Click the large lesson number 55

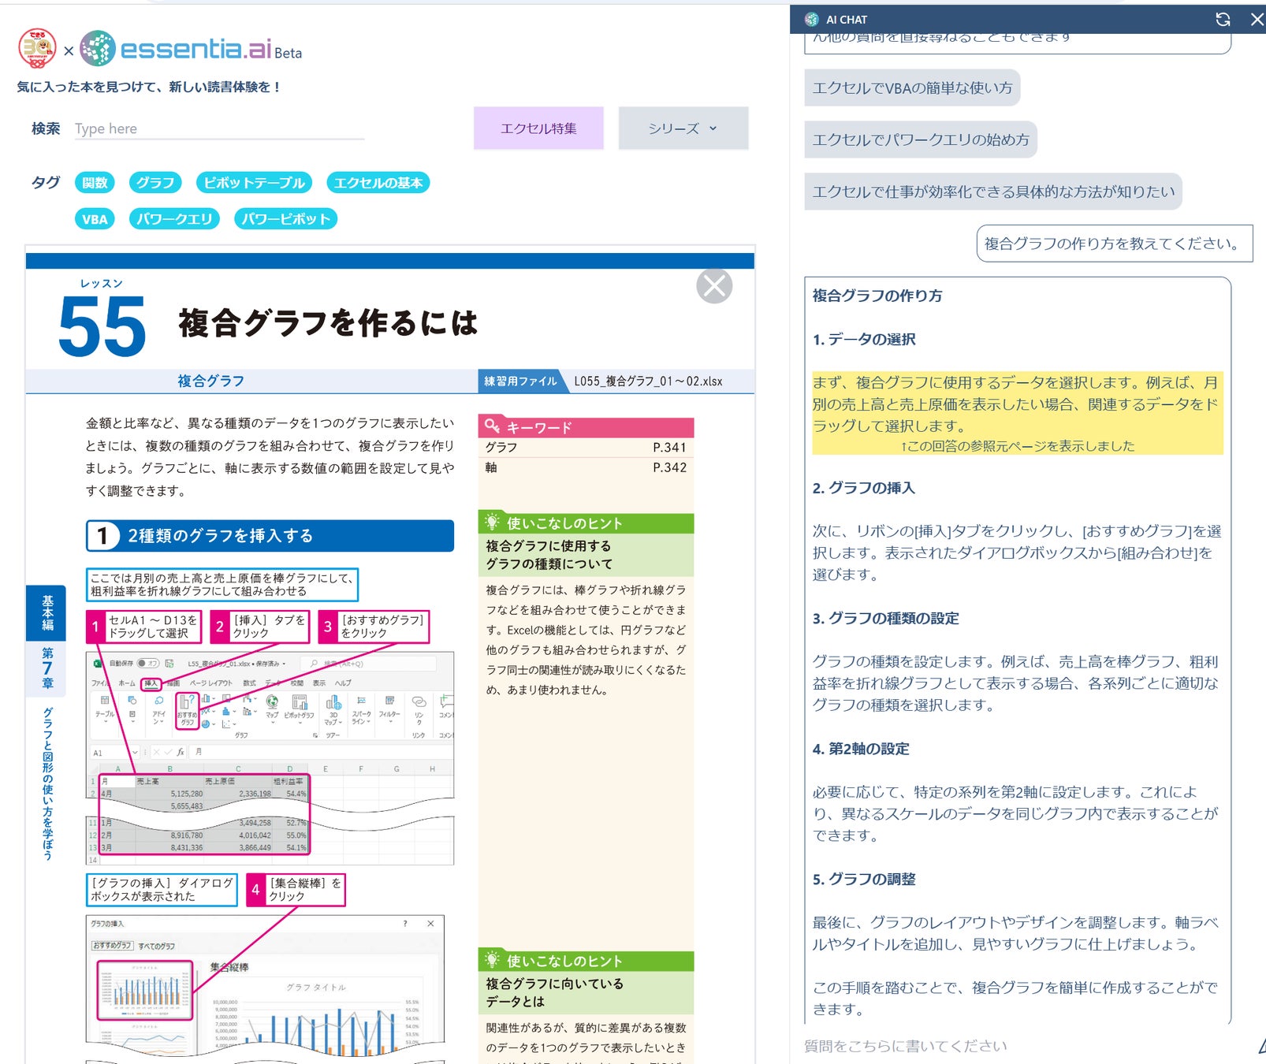(x=102, y=326)
